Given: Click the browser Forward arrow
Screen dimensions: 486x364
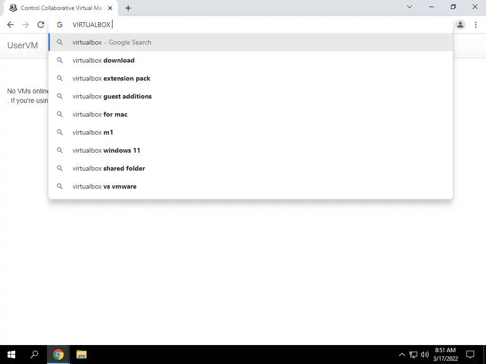Looking at the screenshot, I should [26, 25].
